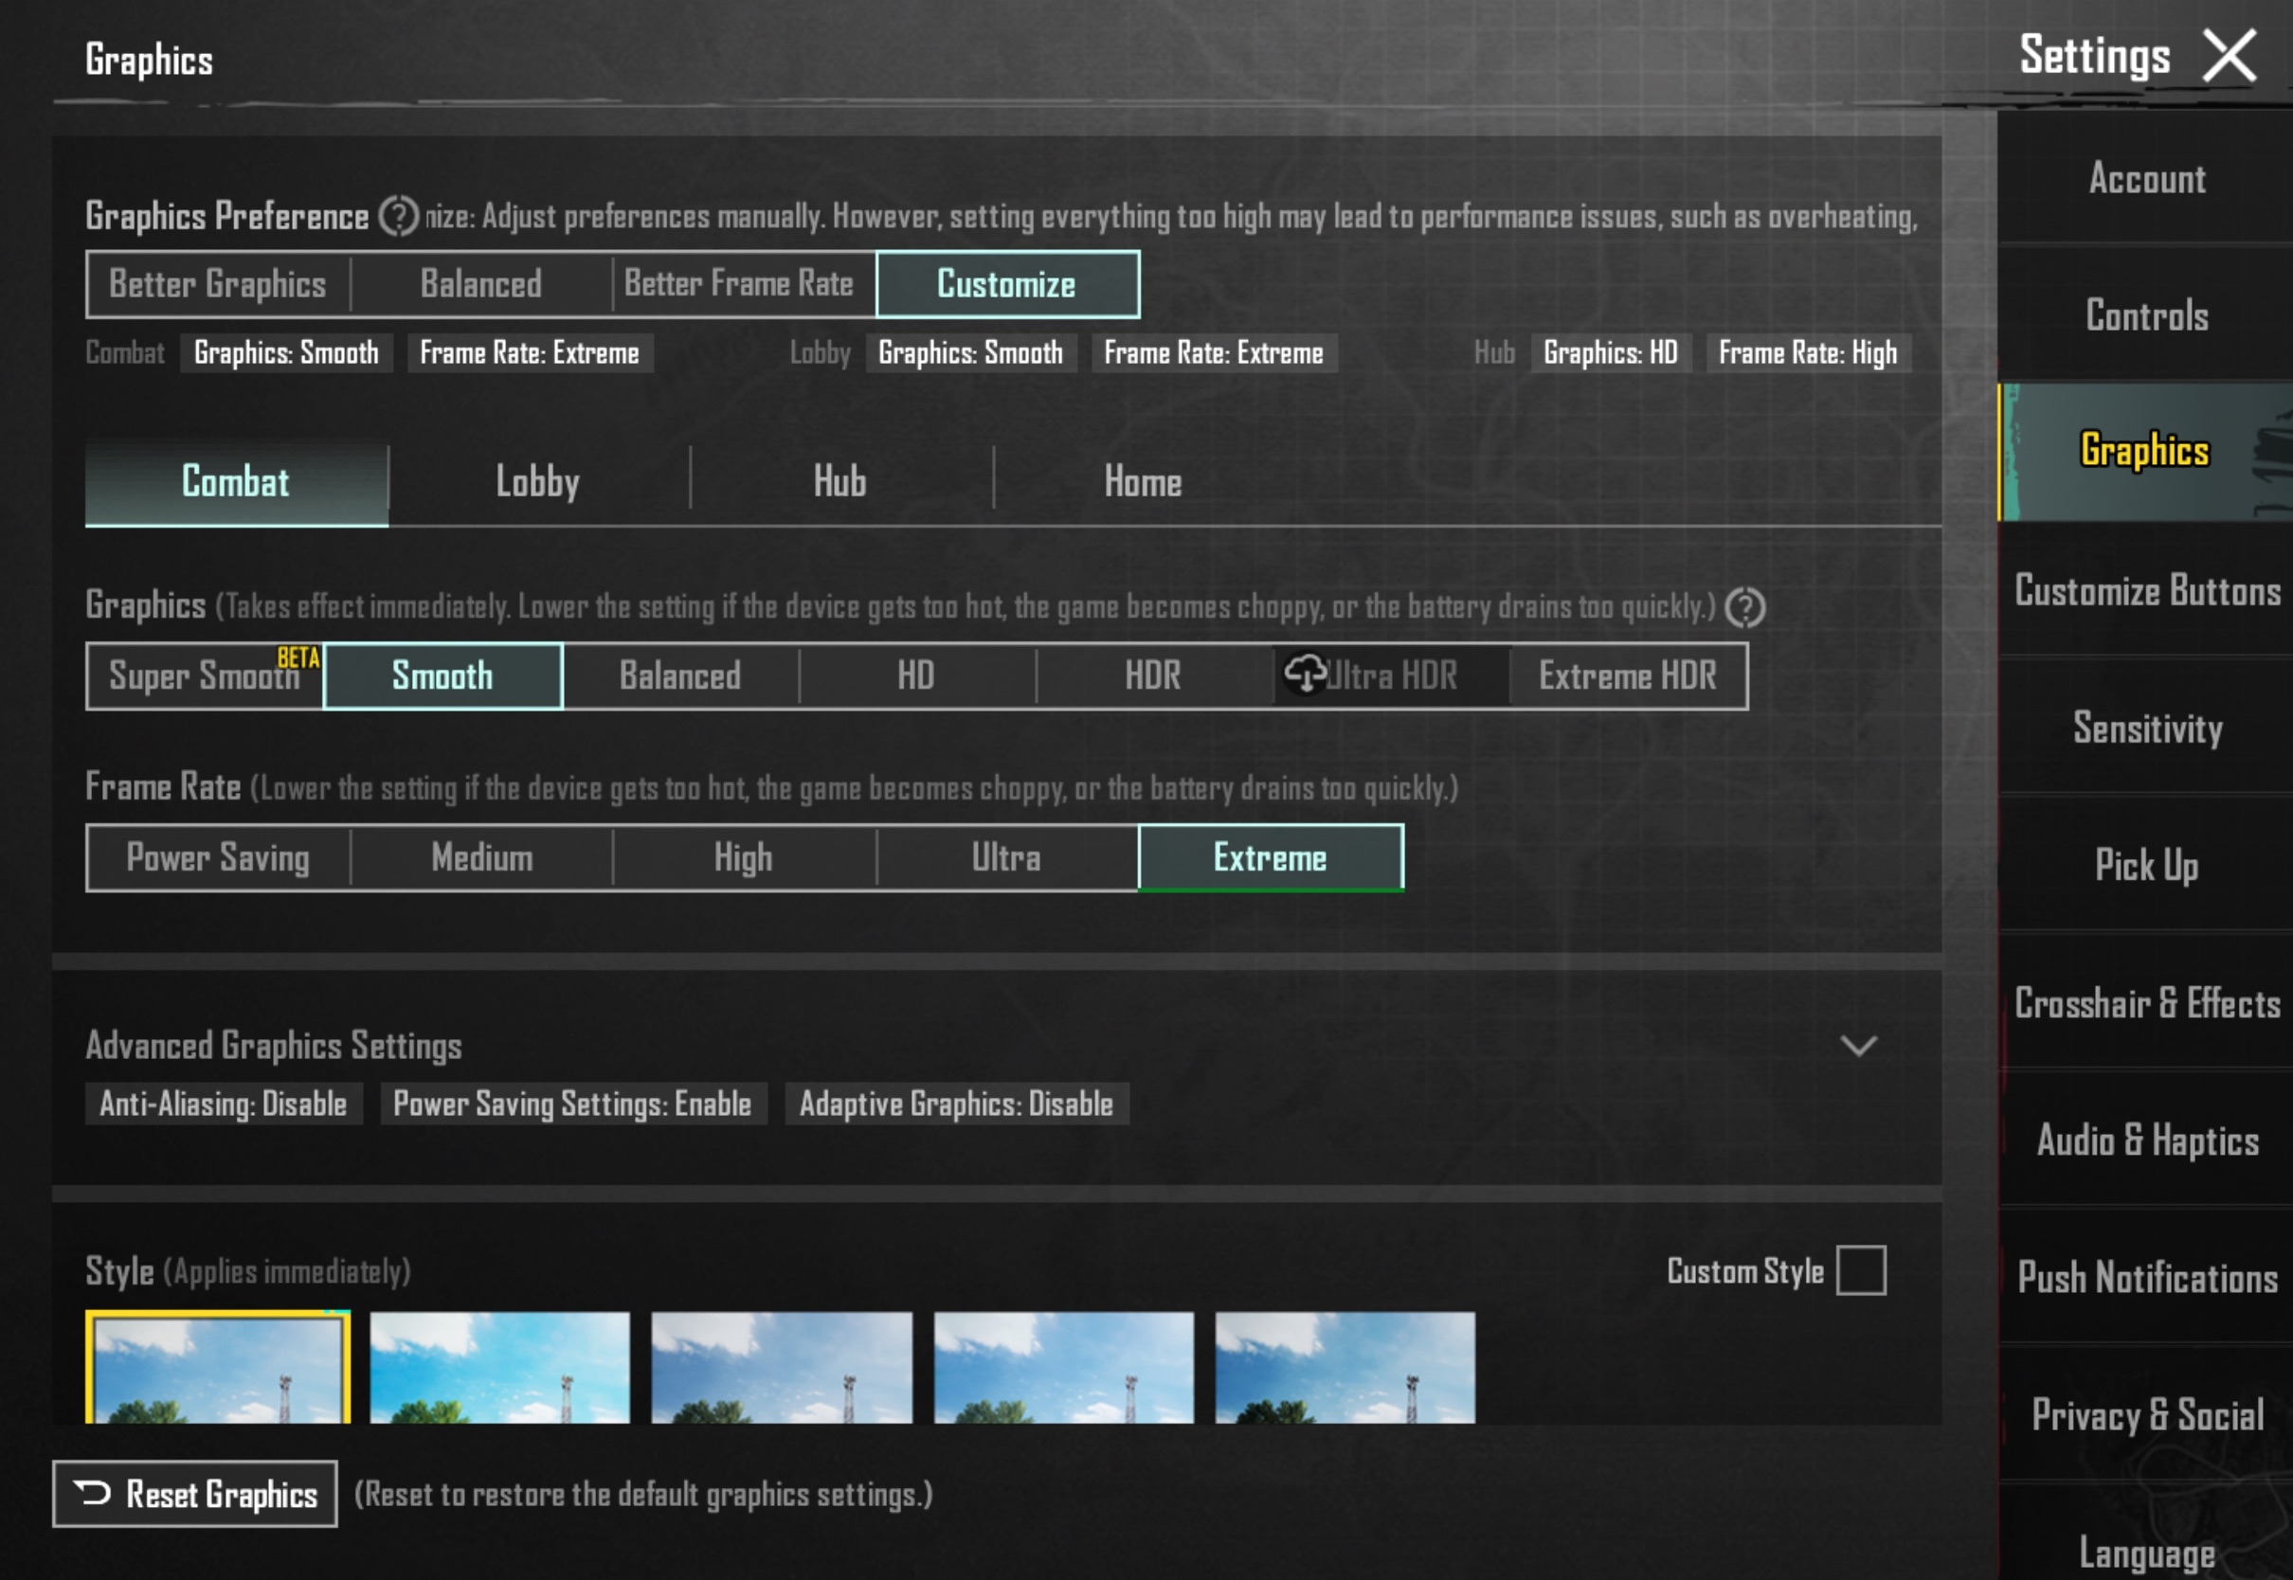Choose the HDR graphics quality
The image size is (2293, 1580).
[1153, 676]
